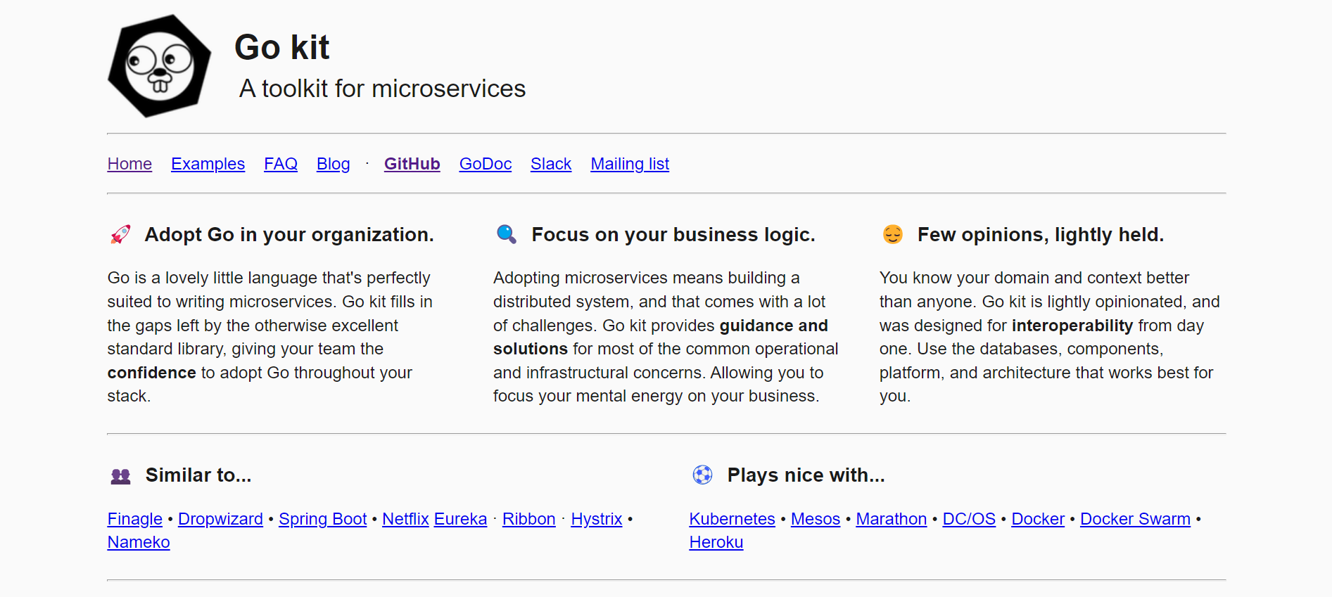Click 'Focus on your business logic.' heading
This screenshot has width=1332, height=597.
(673, 235)
